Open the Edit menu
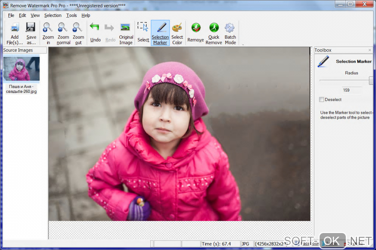Viewport: 376px width, 250px height. tap(22, 15)
